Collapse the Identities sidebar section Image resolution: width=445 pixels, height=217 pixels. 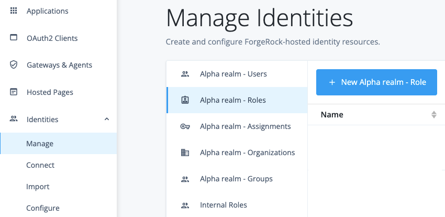[x=107, y=120]
